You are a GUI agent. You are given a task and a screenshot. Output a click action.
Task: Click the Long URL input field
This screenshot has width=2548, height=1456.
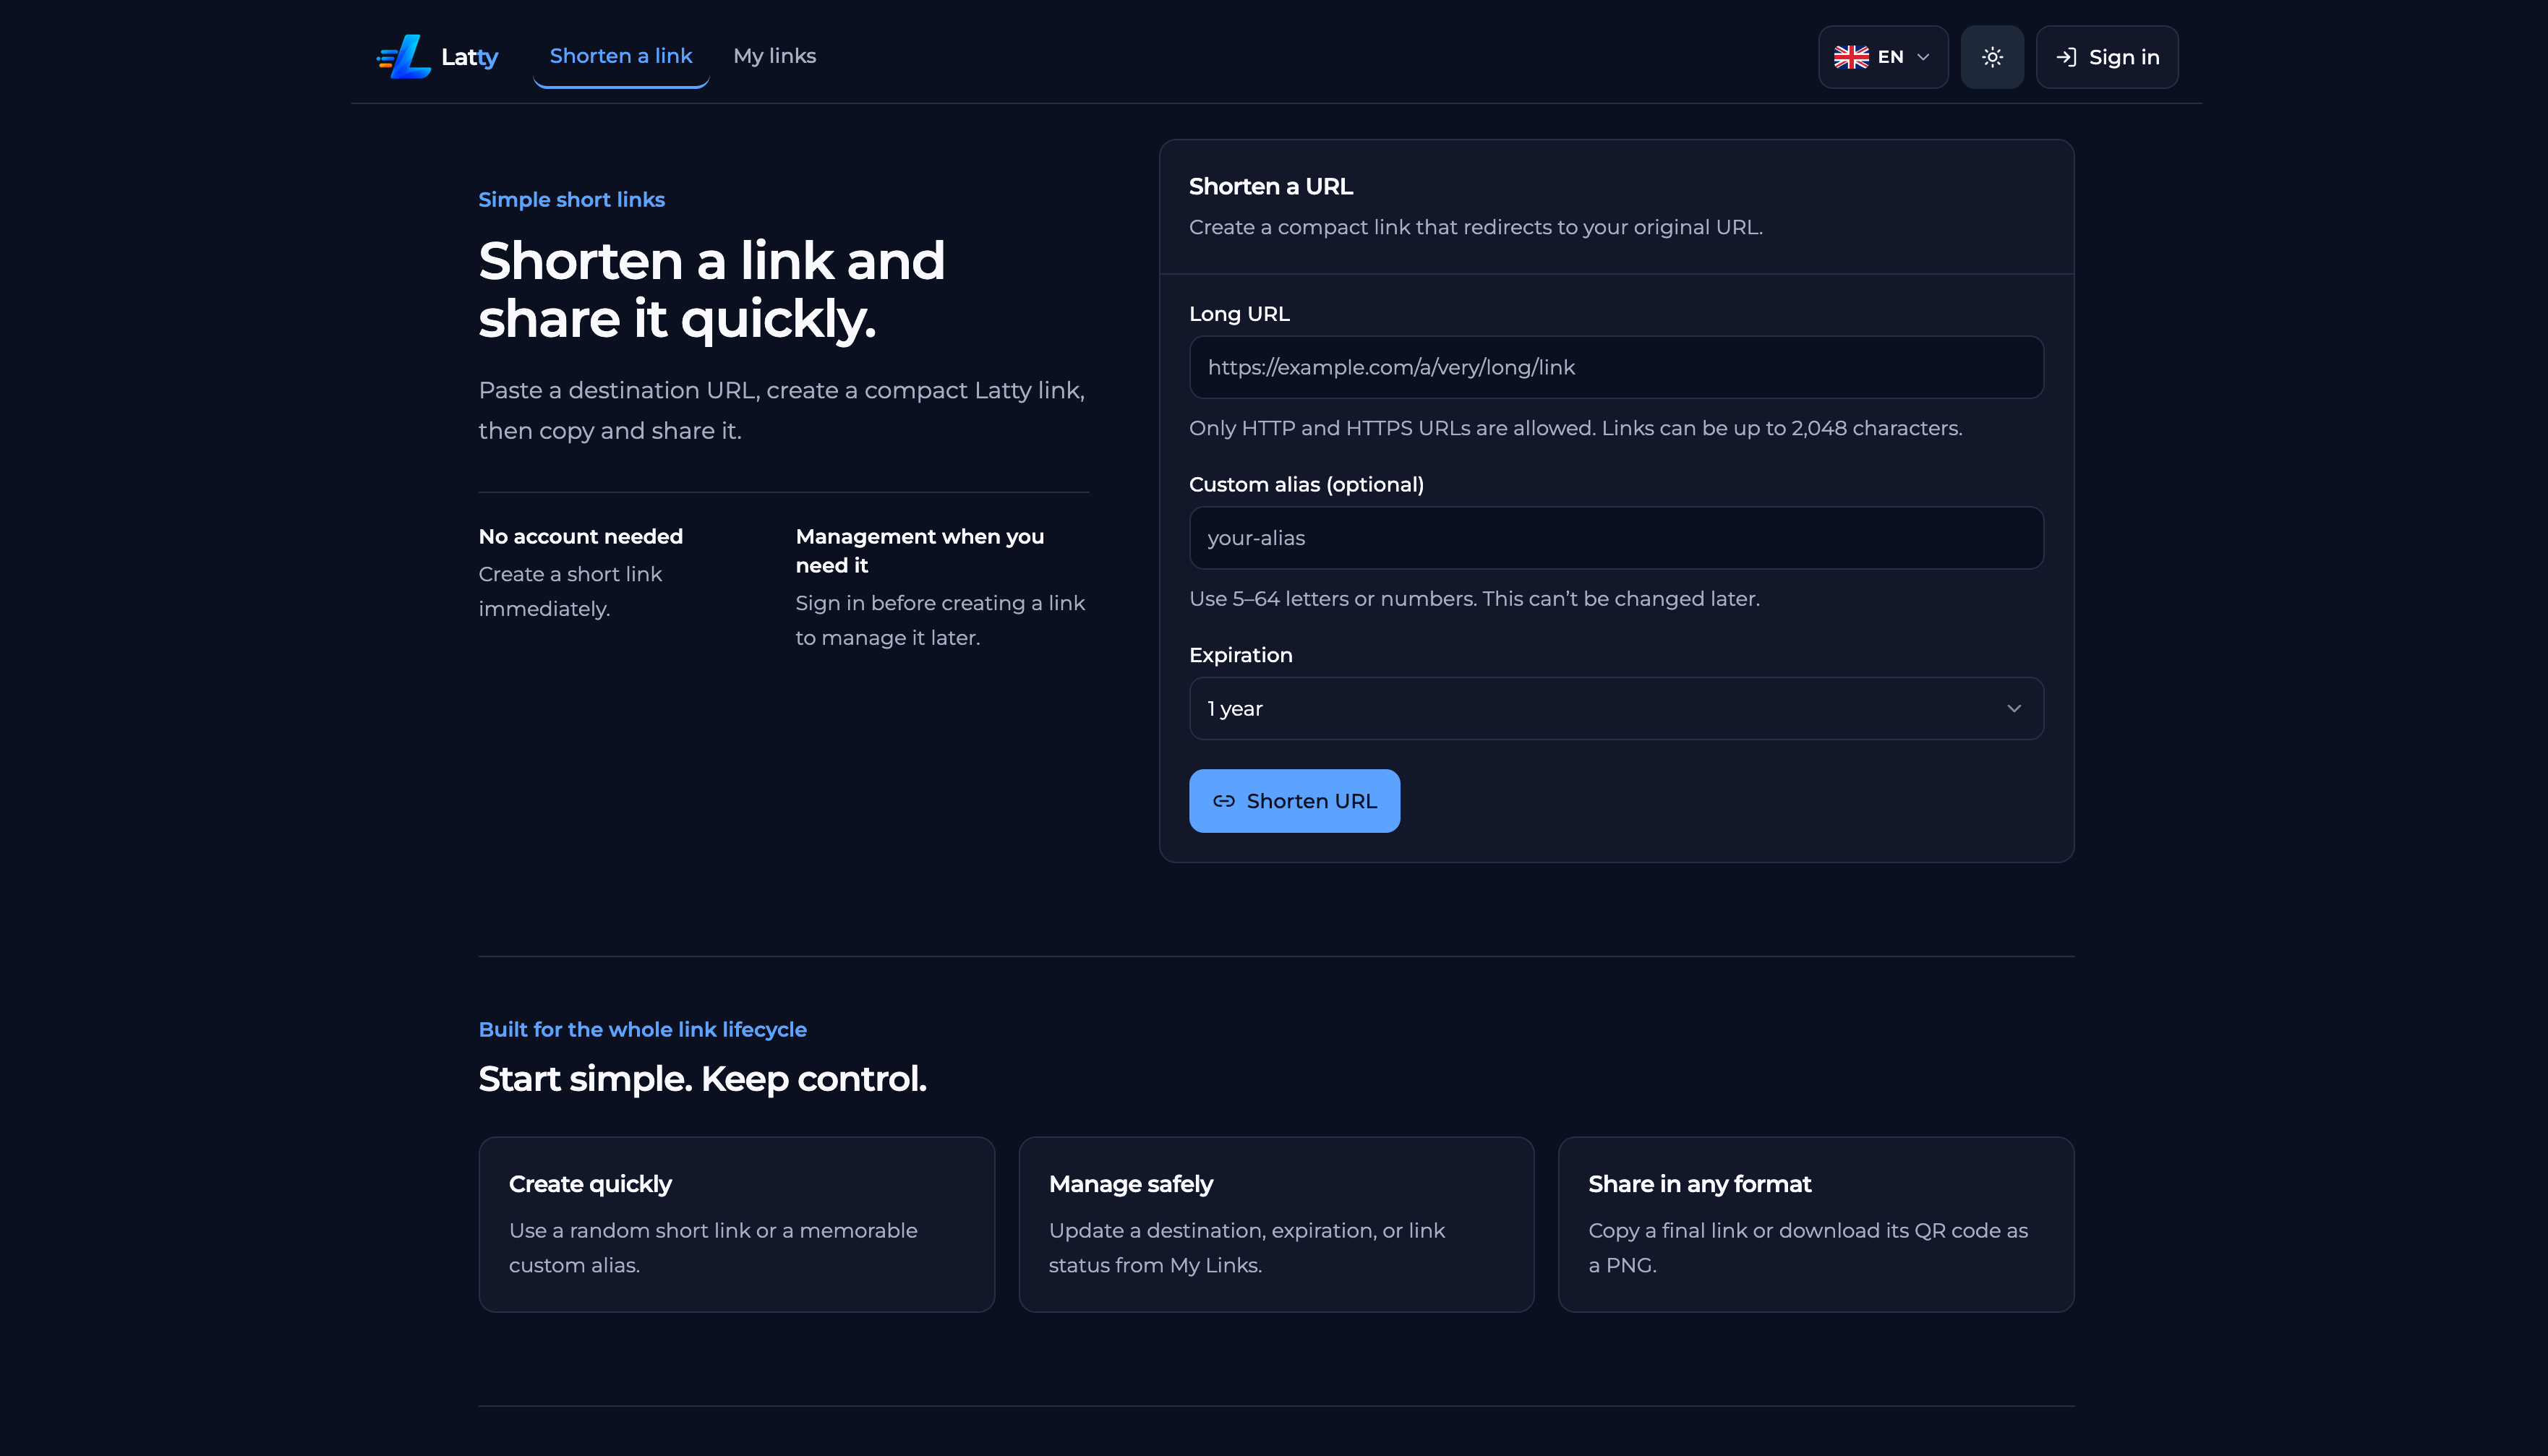pos(1616,367)
